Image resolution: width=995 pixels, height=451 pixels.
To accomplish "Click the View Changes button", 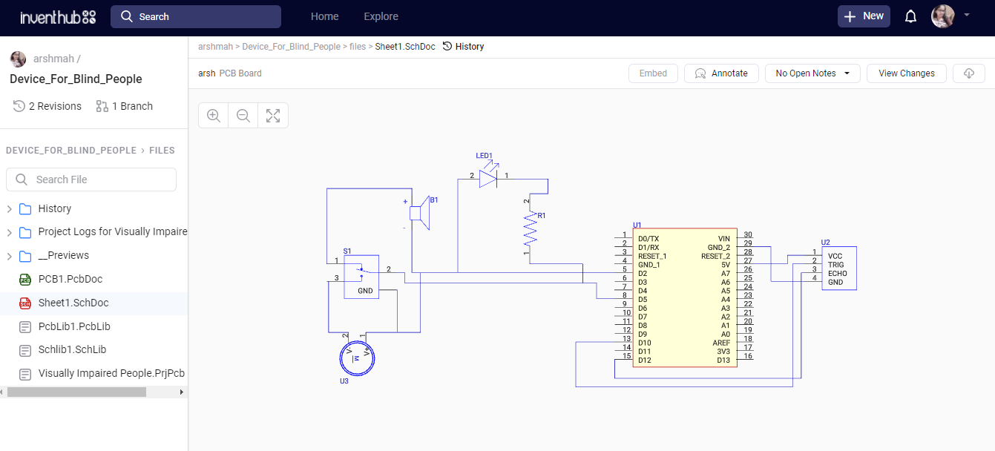I will pyautogui.click(x=906, y=73).
